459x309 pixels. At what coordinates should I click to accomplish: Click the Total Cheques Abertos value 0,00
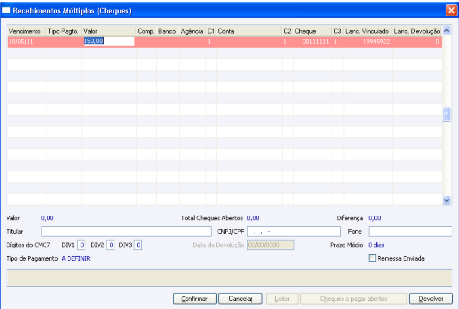tap(253, 218)
